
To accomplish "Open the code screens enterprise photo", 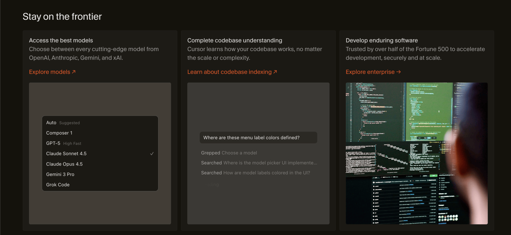I will pos(417,153).
